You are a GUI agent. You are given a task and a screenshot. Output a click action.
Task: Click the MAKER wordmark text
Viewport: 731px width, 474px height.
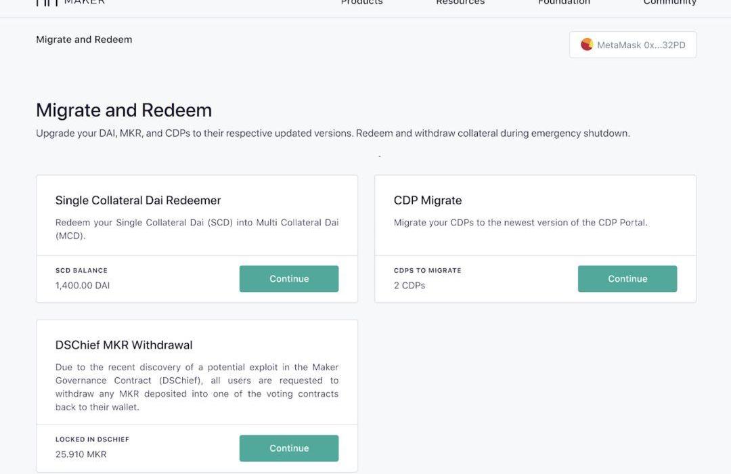pos(85,3)
